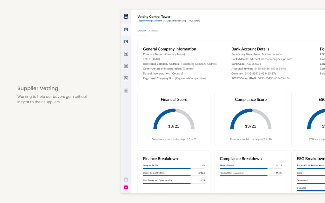Go to Supplier Vetting dashboard breadcrumb link

point(149,21)
